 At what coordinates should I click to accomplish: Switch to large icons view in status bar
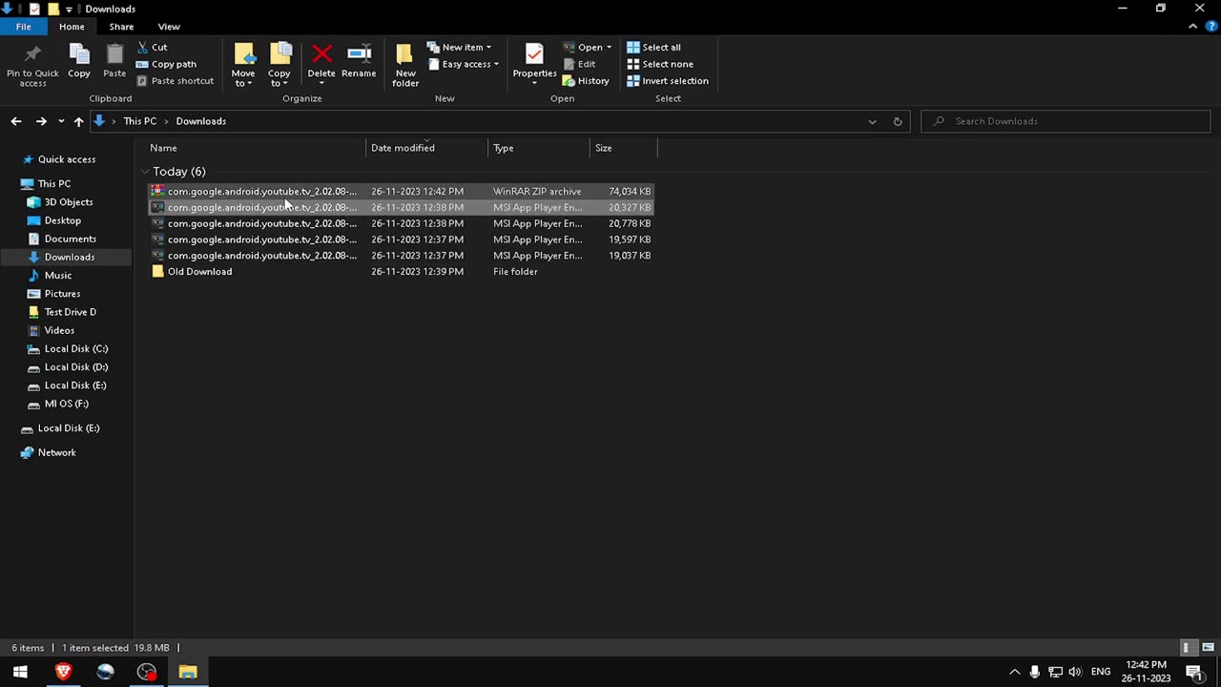tap(1208, 648)
